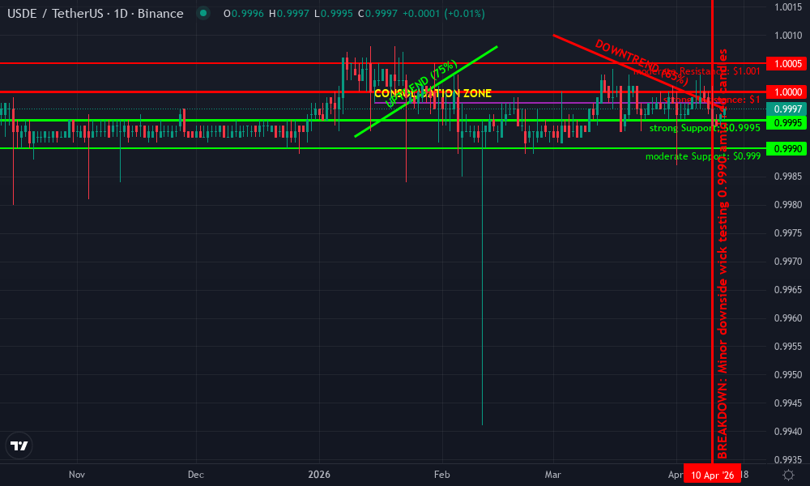The width and height of the screenshot is (810, 486).
Task: Click the BREAKDOWN vertical text annotation
Action: click(x=723, y=253)
